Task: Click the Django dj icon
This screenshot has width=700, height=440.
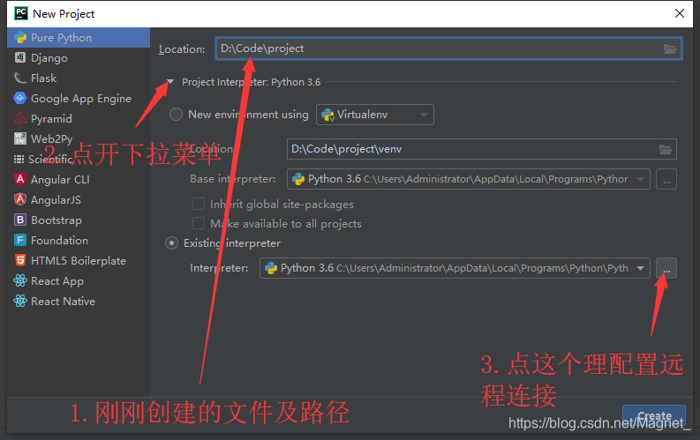Action: tap(20, 57)
